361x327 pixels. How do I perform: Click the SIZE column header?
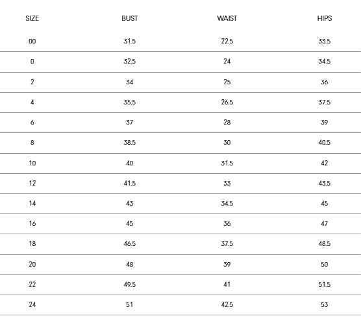coord(32,18)
